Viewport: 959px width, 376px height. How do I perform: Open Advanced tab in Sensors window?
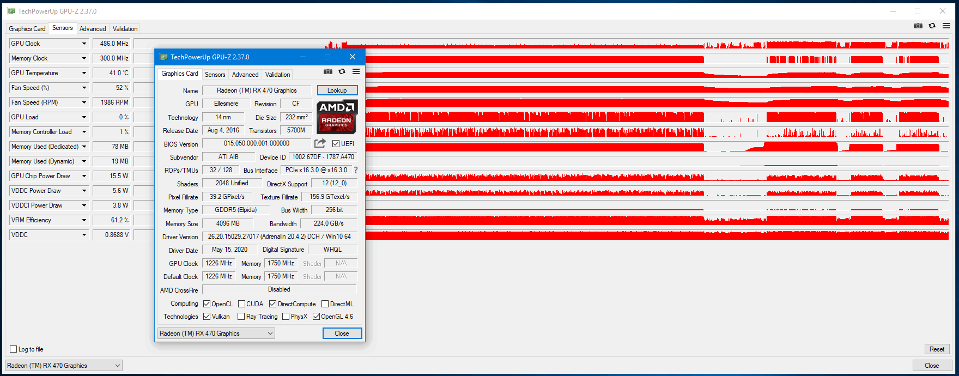click(93, 29)
